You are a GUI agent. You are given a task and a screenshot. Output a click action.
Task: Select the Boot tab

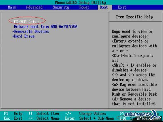(104, 7)
